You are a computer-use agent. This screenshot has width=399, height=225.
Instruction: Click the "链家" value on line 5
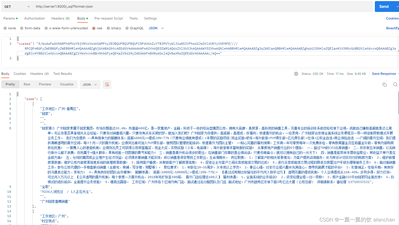pos(45,114)
